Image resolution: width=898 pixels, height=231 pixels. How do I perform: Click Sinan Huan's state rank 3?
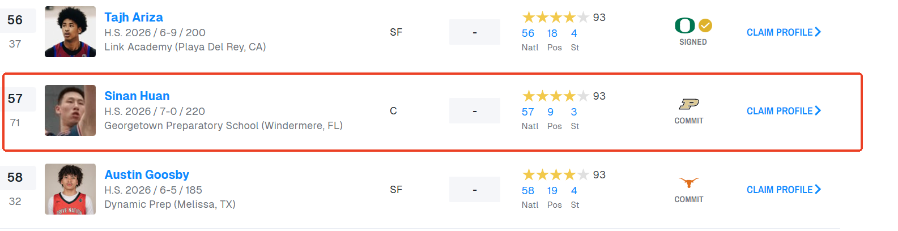[574, 112]
